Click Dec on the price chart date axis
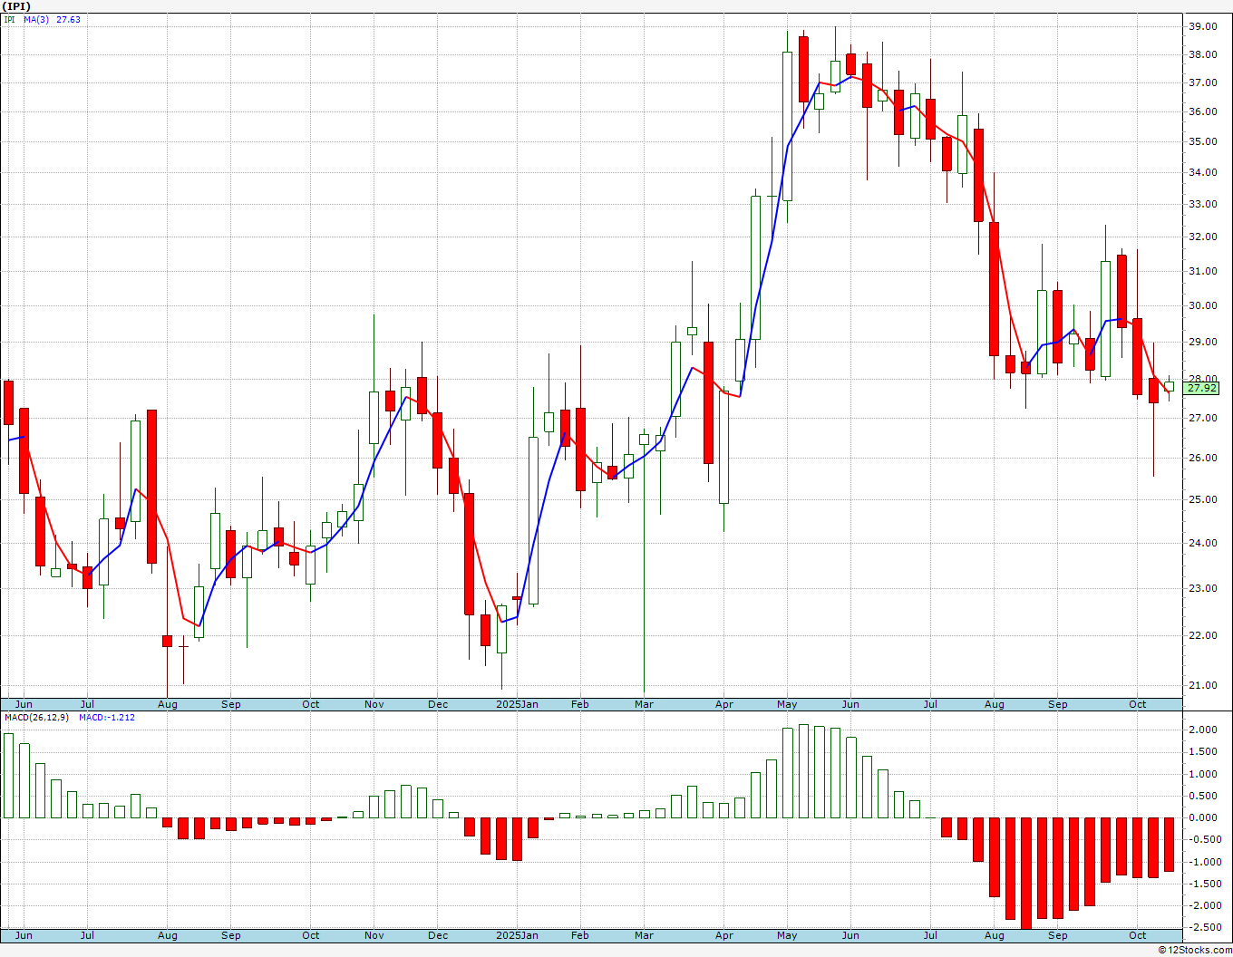Screen dimensions: 1233x957 [x=438, y=704]
